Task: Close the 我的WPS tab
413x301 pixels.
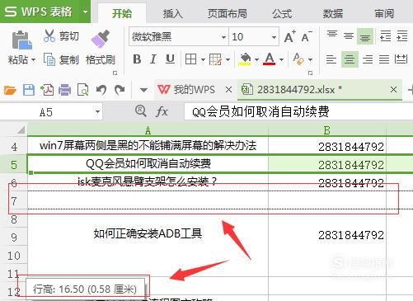Action: click(x=228, y=90)
